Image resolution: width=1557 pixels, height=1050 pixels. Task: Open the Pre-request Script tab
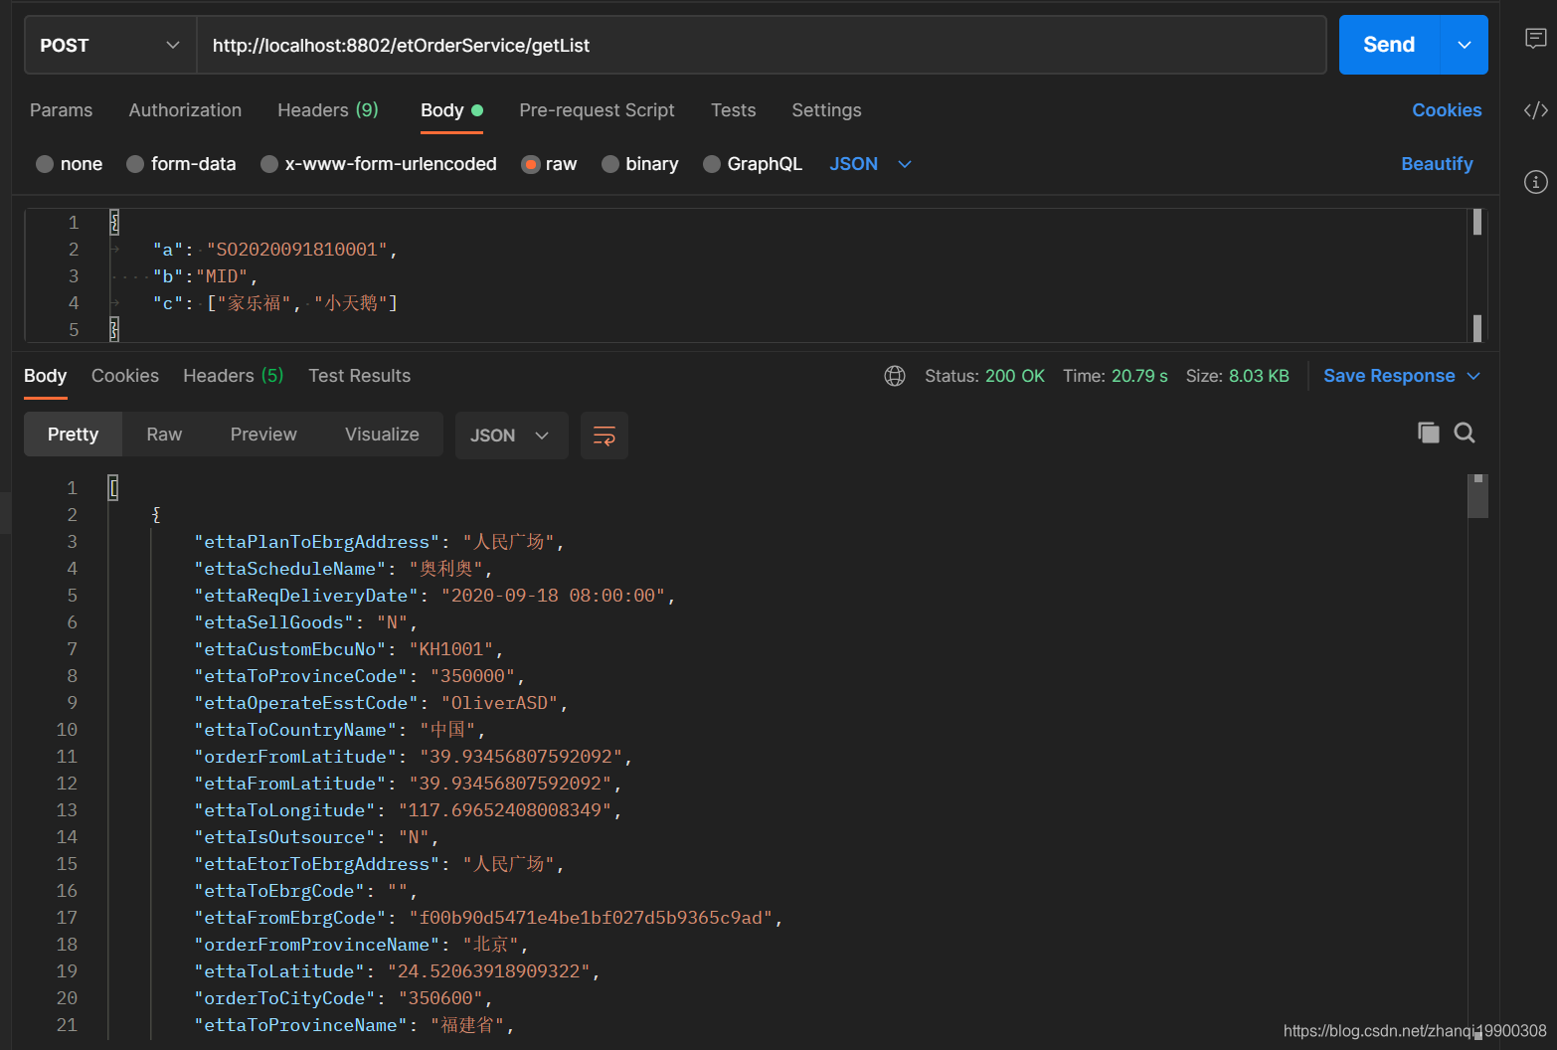coord(597,110)
